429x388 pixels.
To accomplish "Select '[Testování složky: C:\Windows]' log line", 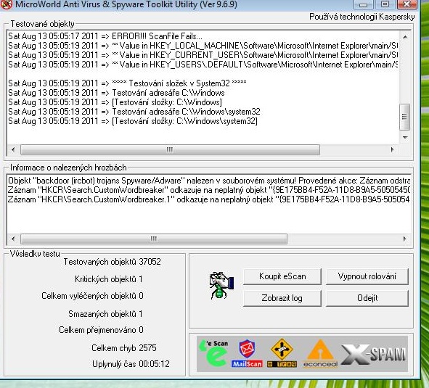I will click(115, 102).
